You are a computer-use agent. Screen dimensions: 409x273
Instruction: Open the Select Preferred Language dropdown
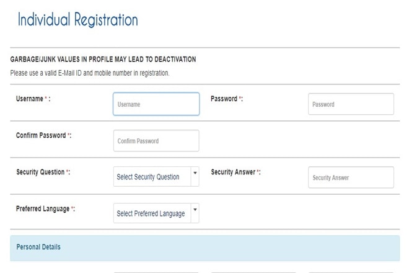coord(151,213)
